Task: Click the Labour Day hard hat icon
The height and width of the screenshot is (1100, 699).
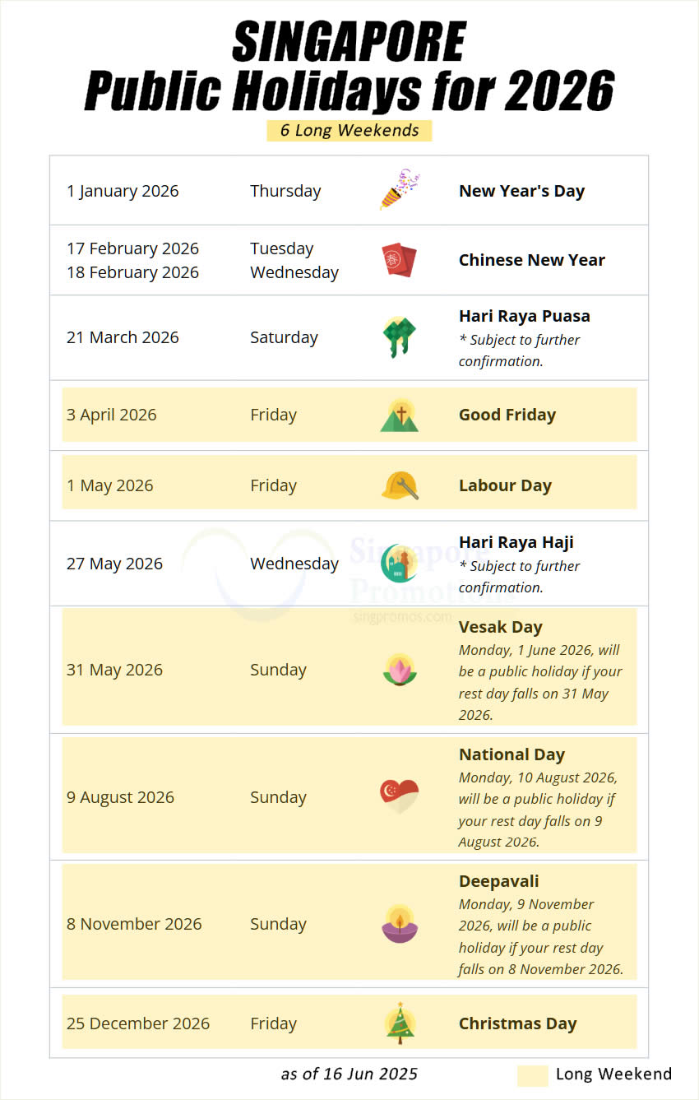Action: [400, 485]
